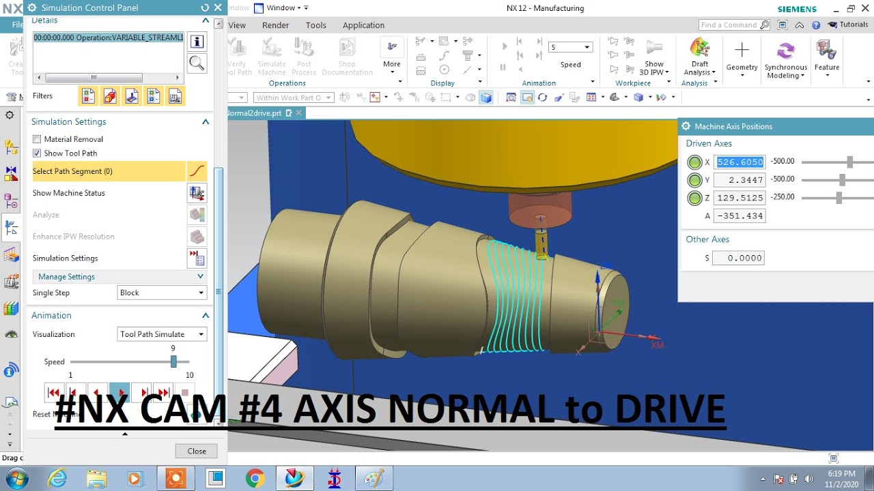Toggle the green X axis indicator
The height and width of the screenshot is (491, 874).
694,162
